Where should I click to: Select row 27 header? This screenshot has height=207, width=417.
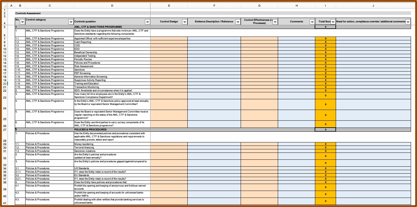point(5,129)
